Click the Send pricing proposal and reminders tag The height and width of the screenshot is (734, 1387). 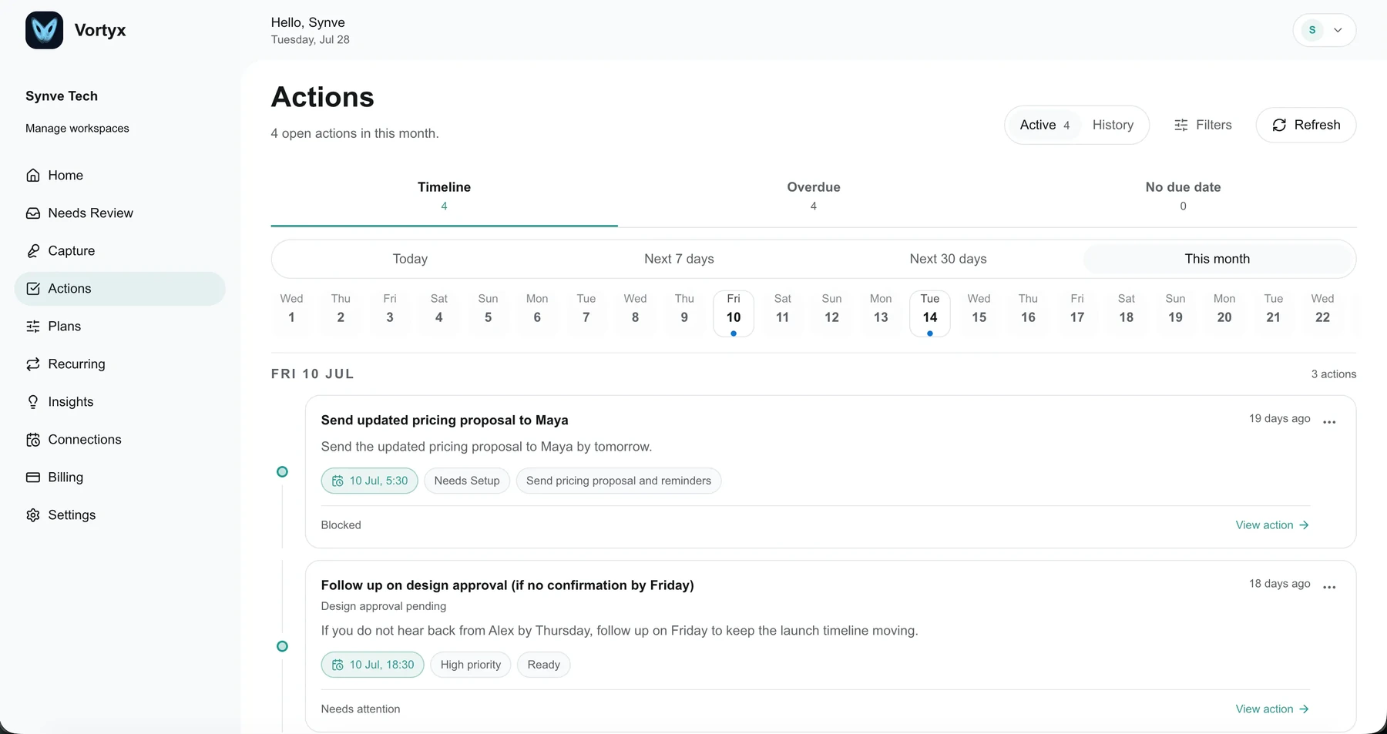coord(619,481)
